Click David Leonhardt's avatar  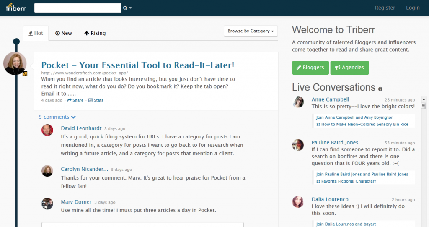point(47,130)
